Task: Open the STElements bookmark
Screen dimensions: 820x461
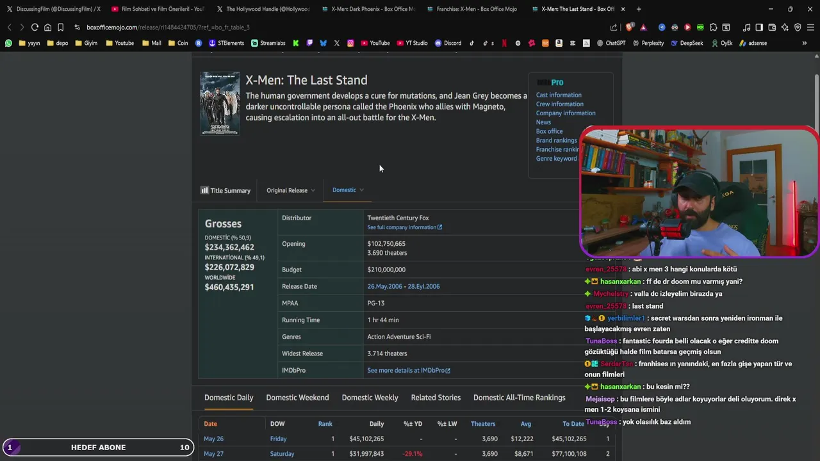Action: click(x=227, y=43)
